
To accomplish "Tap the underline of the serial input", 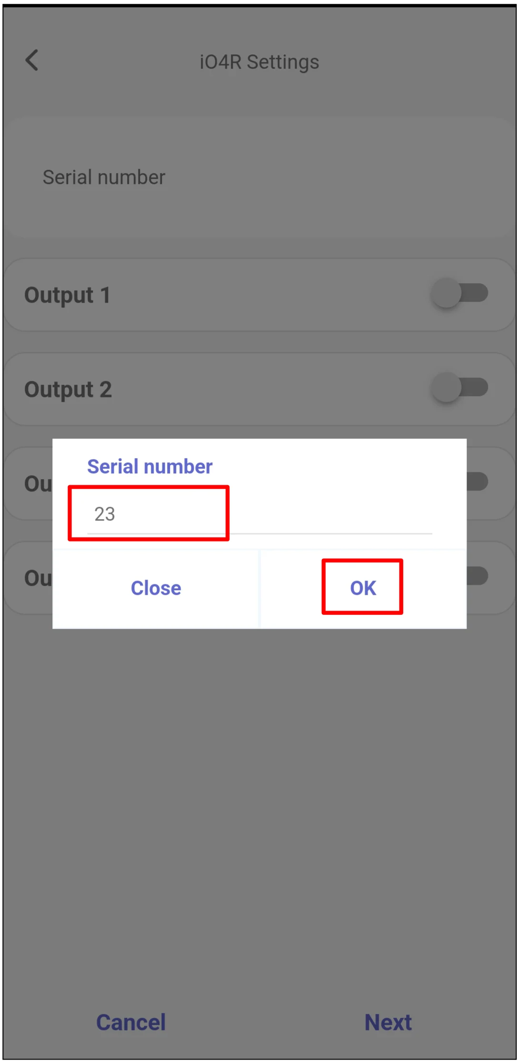I will click(x=259, y=534).
